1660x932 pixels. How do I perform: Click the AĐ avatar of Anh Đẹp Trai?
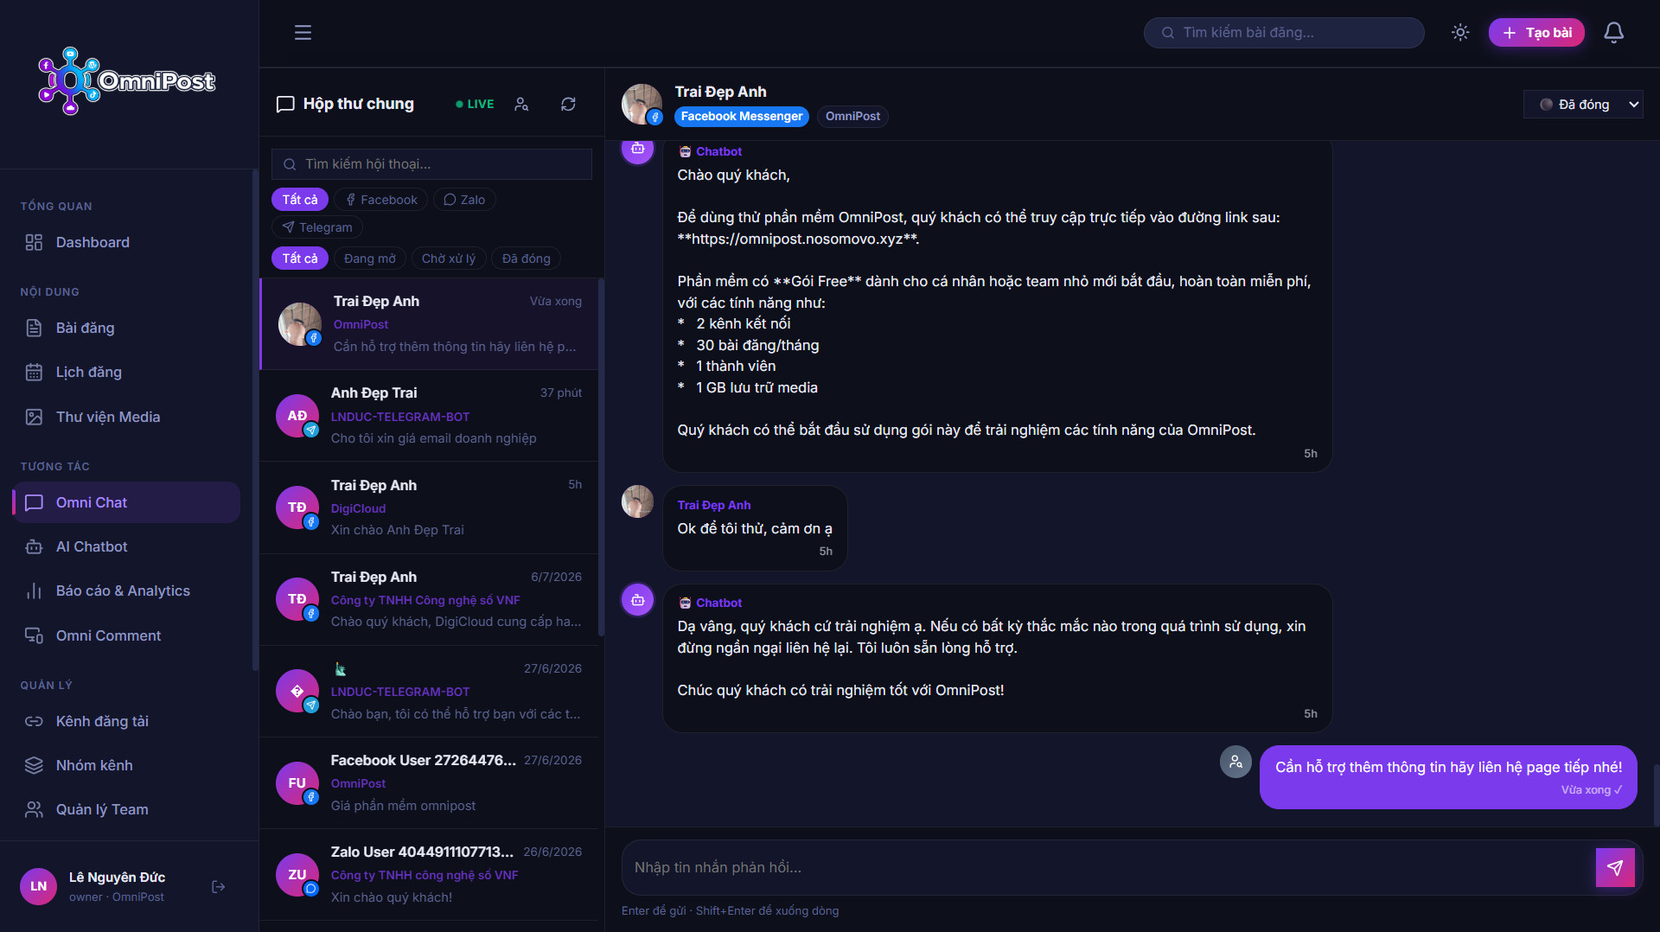(297, 416)
